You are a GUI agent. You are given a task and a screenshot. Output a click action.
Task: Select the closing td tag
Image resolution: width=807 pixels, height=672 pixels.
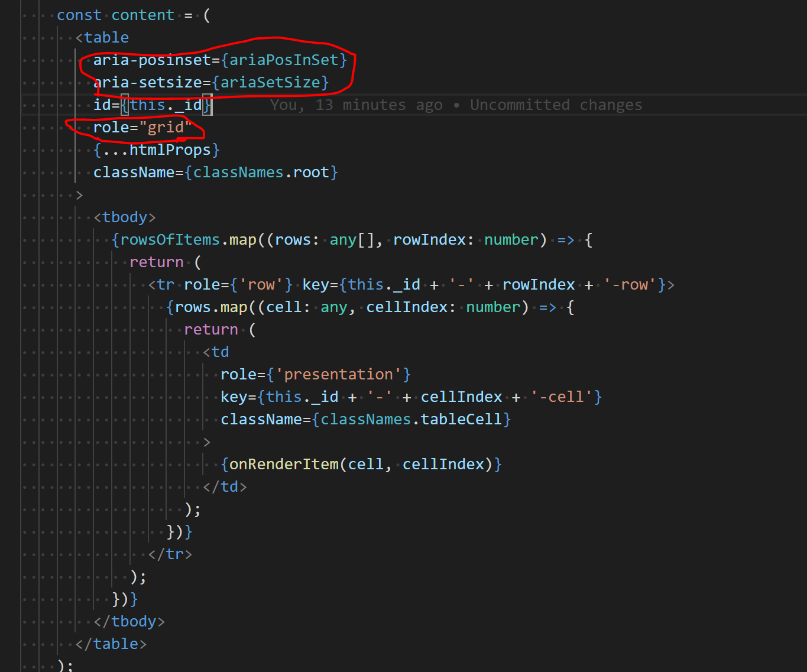(225, 486)
